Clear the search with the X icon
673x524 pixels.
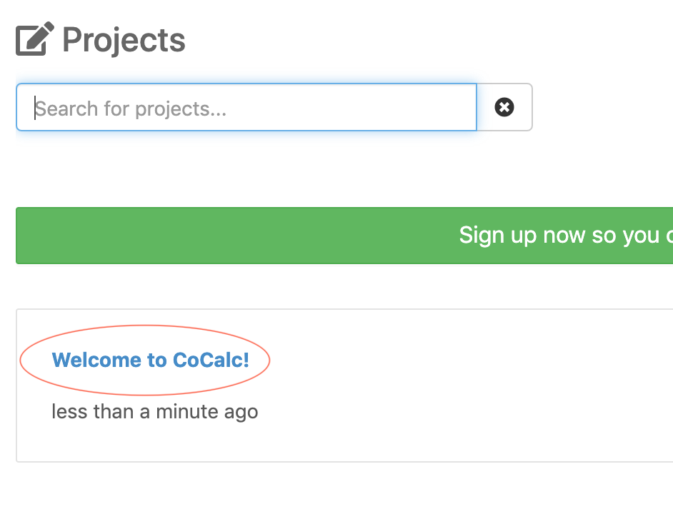(x=504, y=108)
